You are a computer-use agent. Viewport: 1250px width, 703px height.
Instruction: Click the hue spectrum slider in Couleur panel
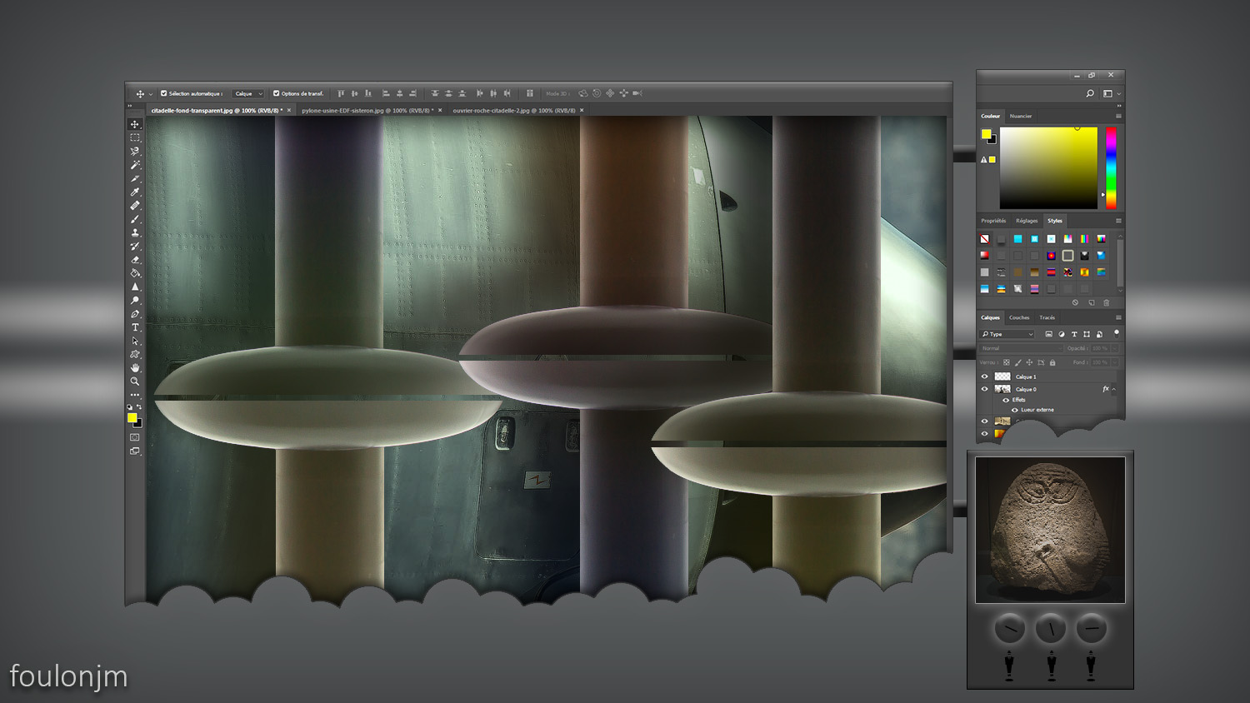(1111, 167)
